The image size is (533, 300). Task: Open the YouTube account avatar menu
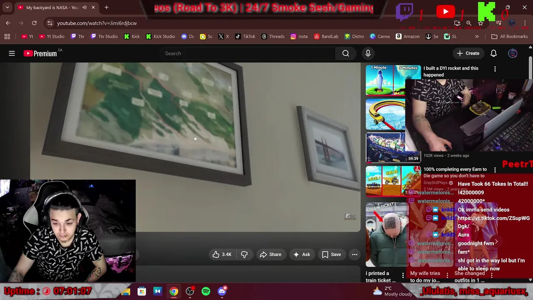(513, 53)
